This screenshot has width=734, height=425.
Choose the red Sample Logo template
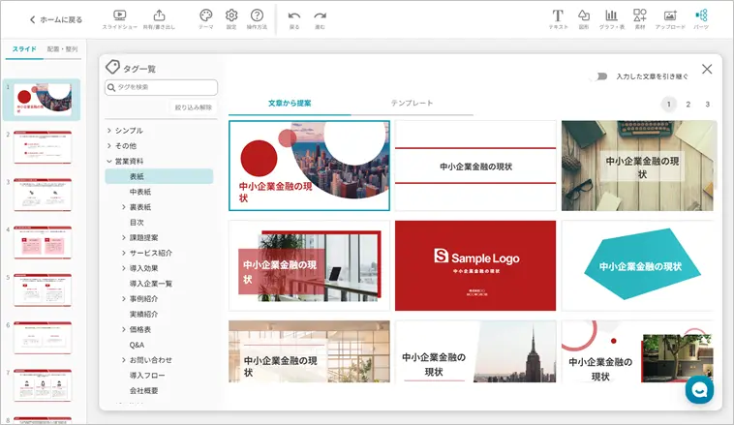coord(475,265)
